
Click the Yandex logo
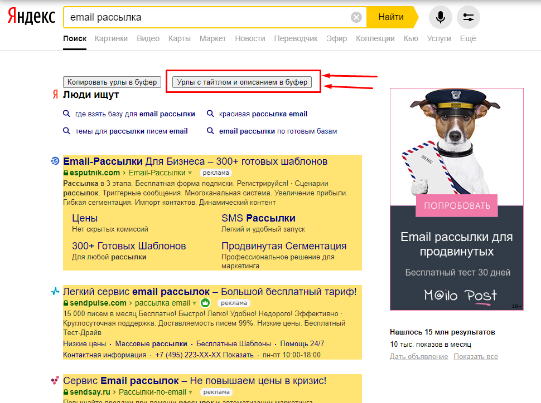tap(31, 17)
